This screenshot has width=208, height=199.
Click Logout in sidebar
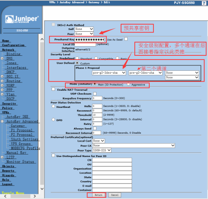pyautogui.click(x=7, y=184)
